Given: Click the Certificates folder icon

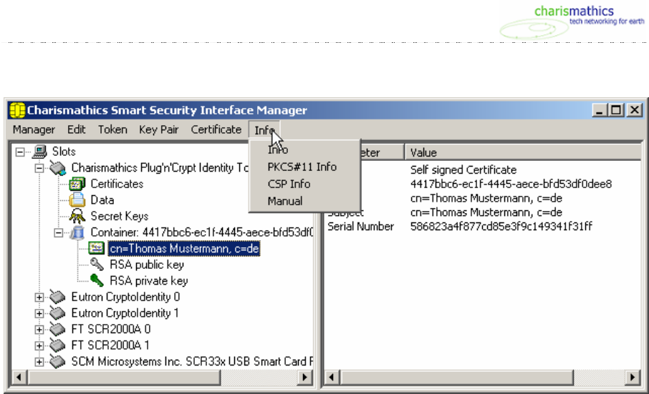Looking at the screenshot, I should pos(77,184).
